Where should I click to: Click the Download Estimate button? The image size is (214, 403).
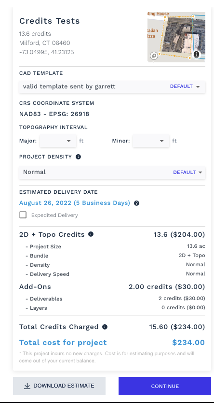(x=59, y=386)
